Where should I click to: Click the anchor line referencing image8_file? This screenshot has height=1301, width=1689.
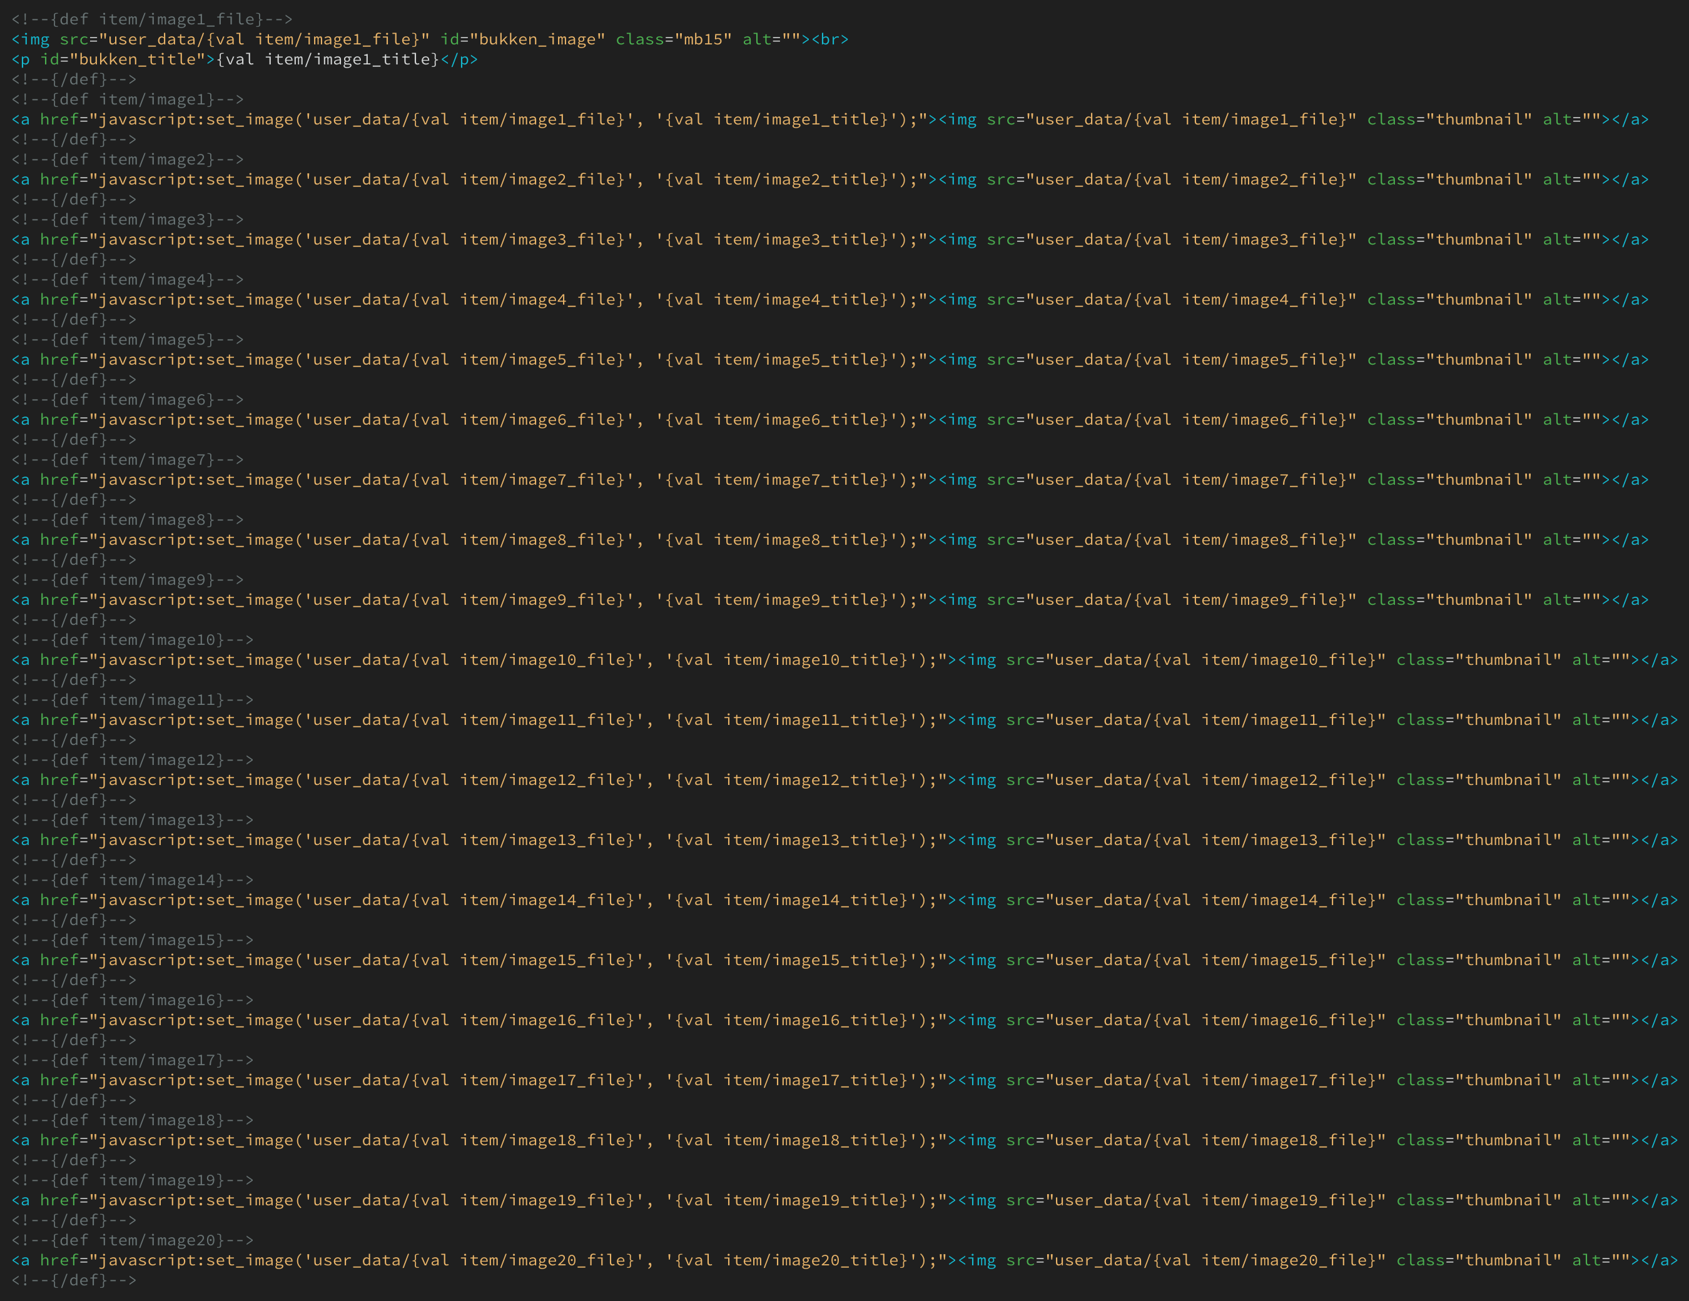click(x=830, y=540)
